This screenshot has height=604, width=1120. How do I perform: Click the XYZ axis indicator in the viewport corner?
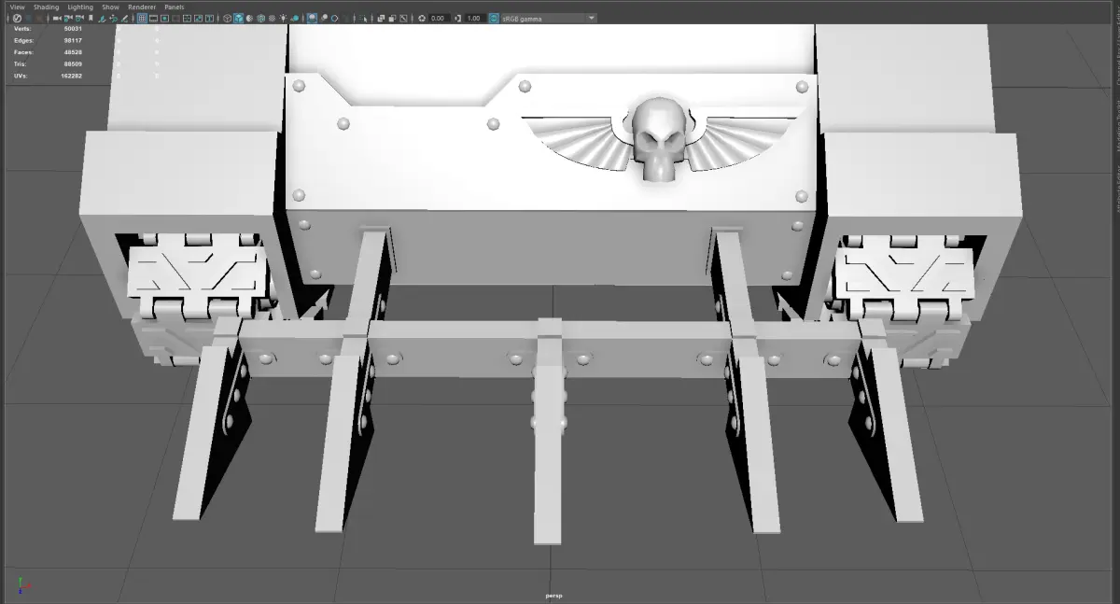tap(25, 583)
